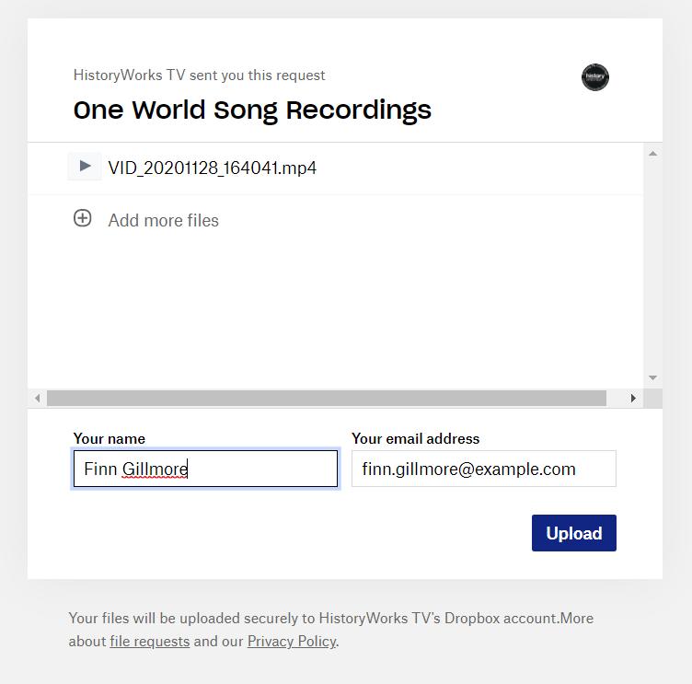Click the Upload button

[573, 533]
